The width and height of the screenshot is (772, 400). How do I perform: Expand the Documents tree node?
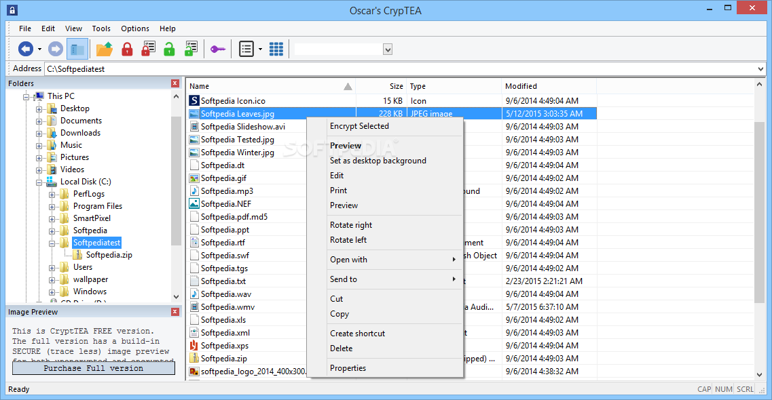pos(39,121)
